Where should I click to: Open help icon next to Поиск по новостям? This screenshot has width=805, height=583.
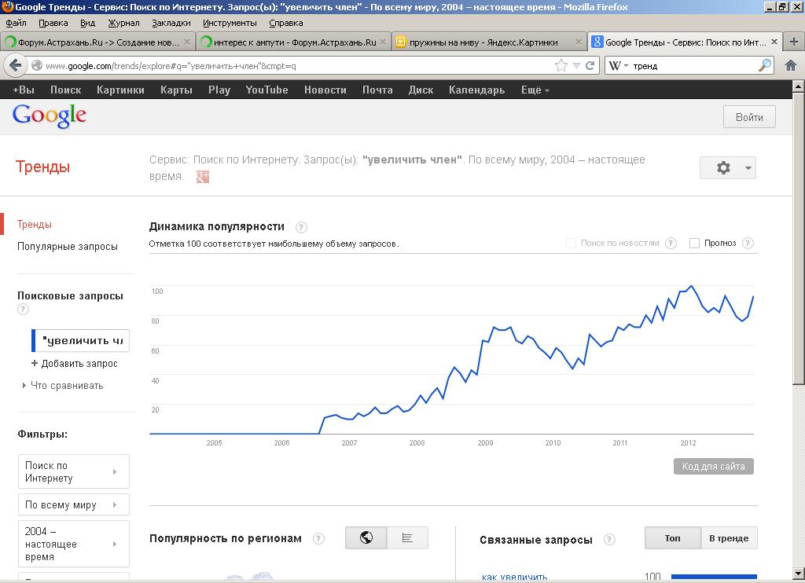point(671,244)
